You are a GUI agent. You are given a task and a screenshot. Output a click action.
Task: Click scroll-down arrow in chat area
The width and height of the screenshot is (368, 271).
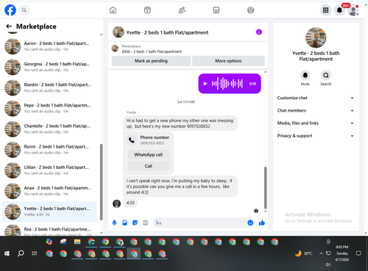click(265, 211)
